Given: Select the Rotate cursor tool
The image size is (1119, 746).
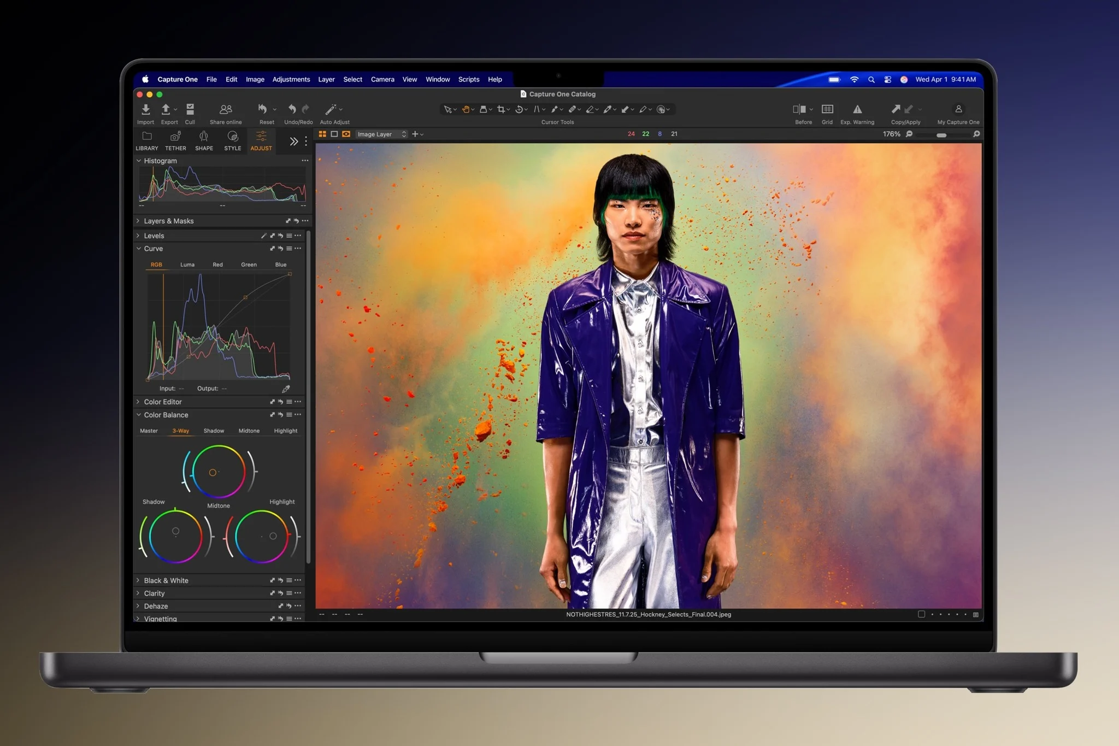Looking at the screenshot, I should tap(519, 109).
